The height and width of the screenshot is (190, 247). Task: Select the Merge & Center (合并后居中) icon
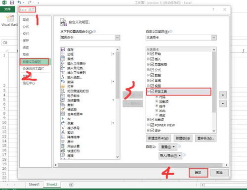click(63, 114)
